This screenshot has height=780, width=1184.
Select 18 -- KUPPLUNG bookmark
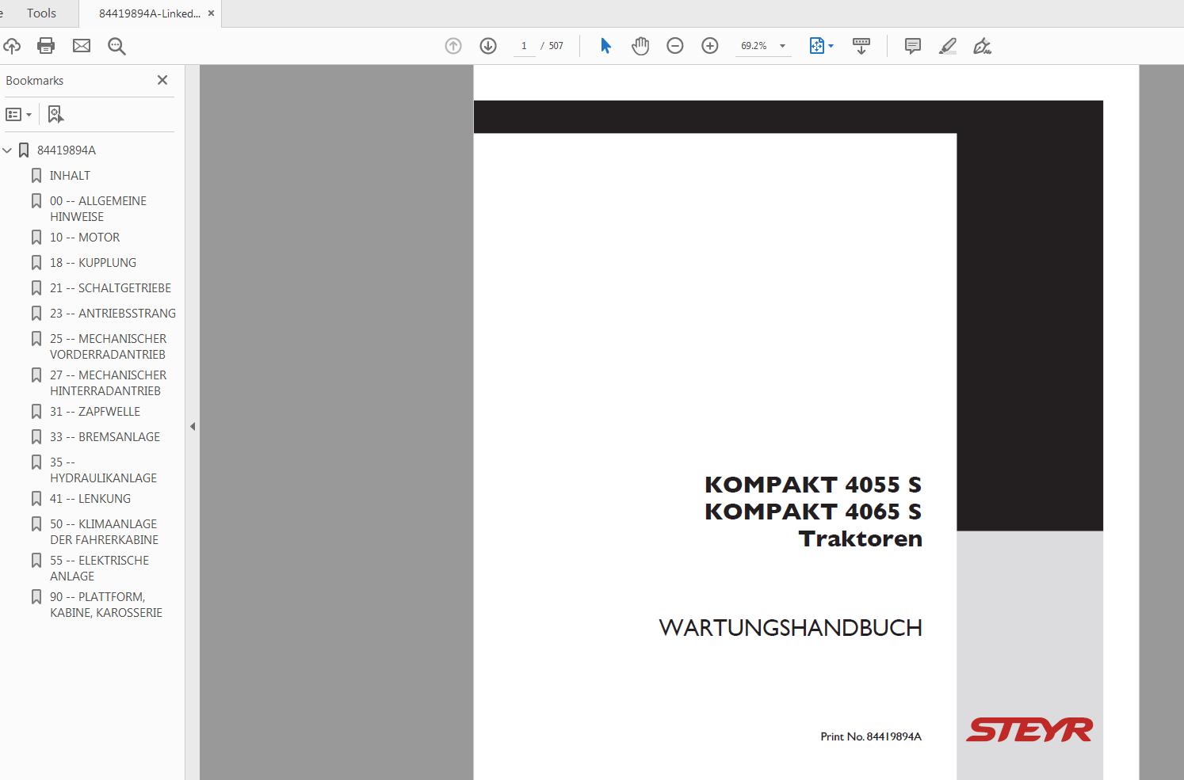coord(93,263)
